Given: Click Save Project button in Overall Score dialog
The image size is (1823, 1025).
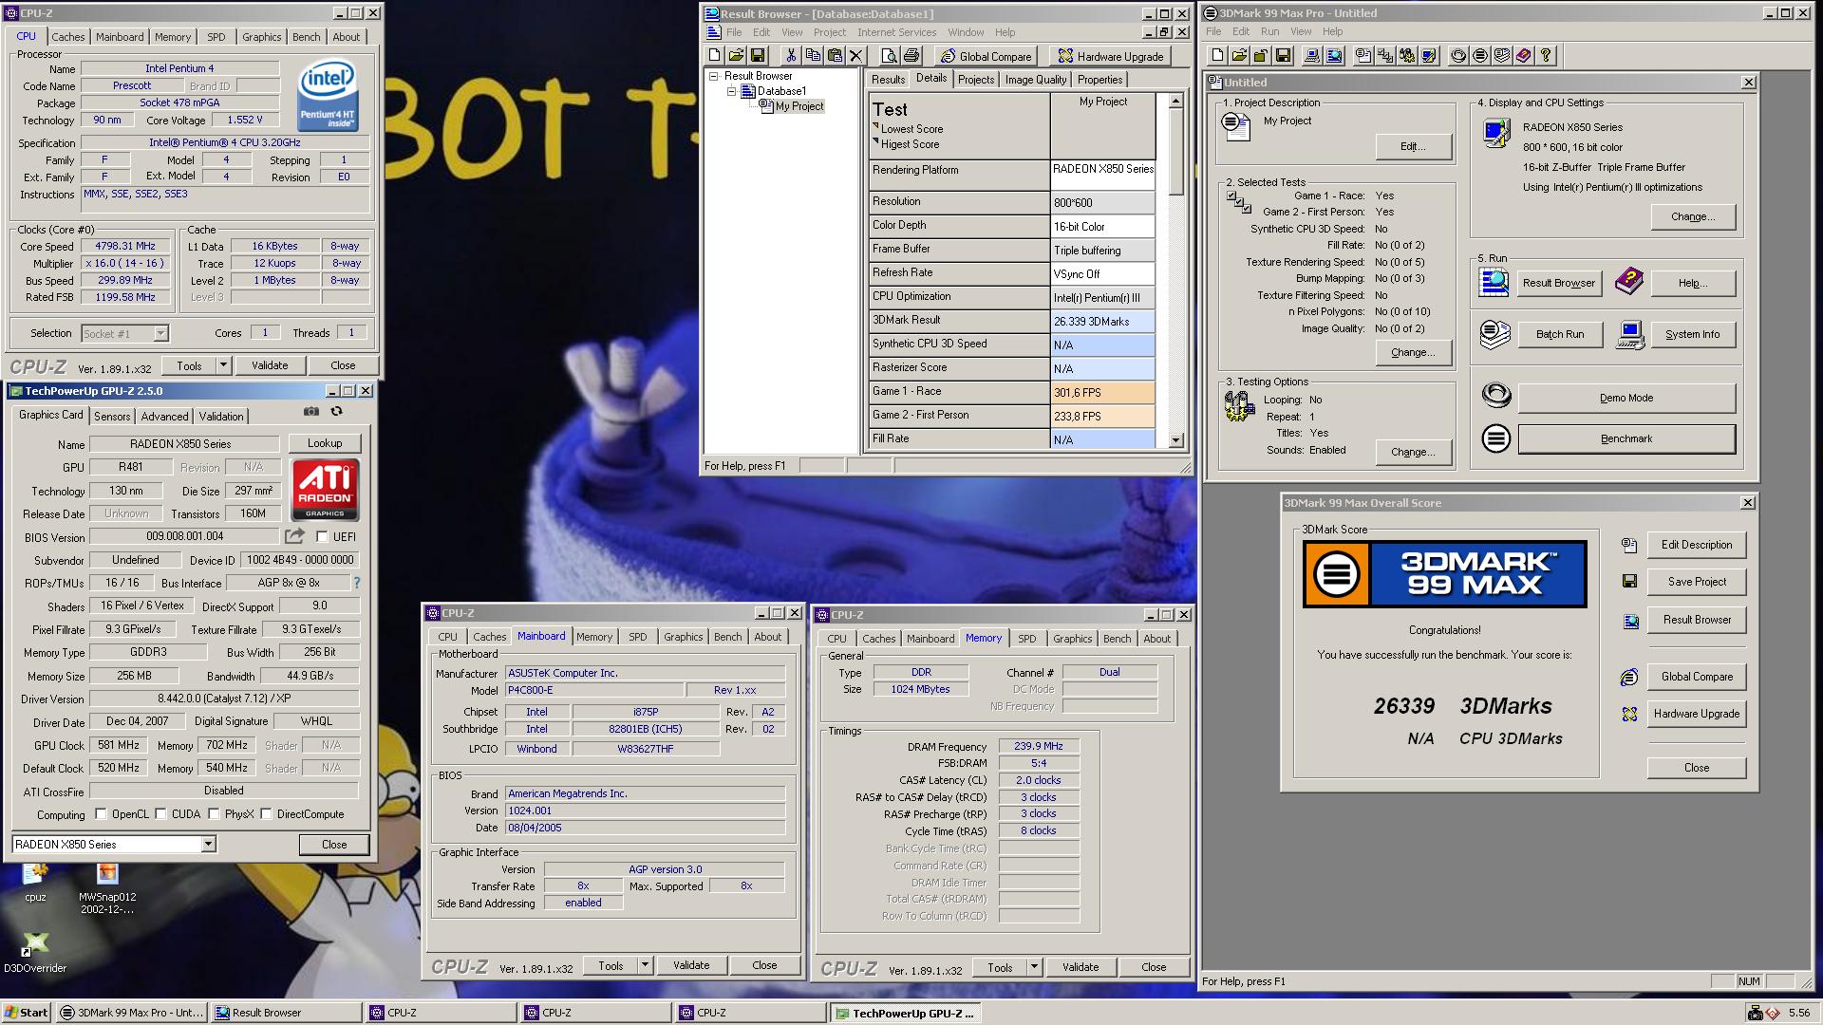Looking at the screenshot, I should pos(1697,582).
